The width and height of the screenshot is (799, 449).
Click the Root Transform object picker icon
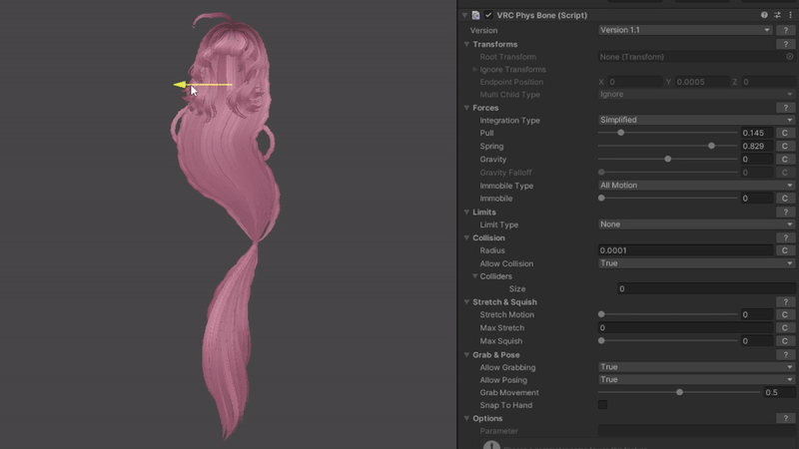[x=790, y=57]
